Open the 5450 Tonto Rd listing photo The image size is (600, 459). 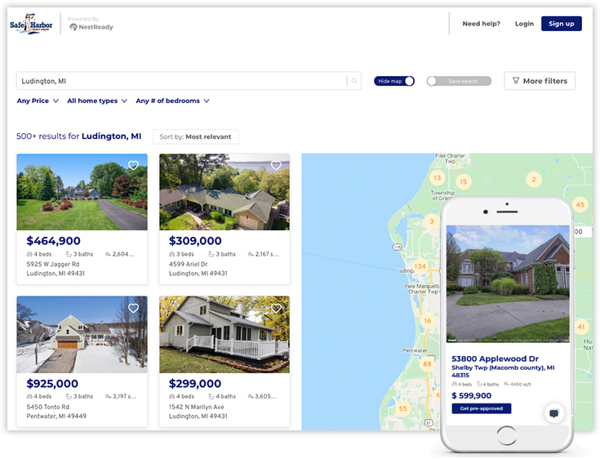pyautogui.click(x=82, y=334)
